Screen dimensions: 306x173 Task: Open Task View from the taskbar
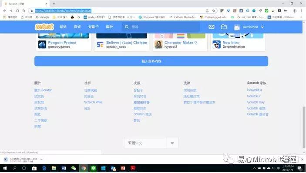pos(24,168)
